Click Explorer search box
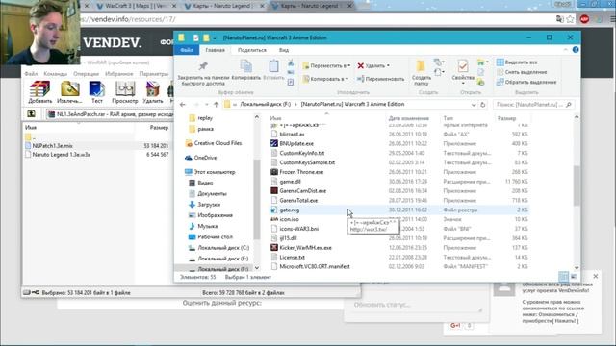Image resolution: width=616 pixels, height=346 pixels. point(533,105)
